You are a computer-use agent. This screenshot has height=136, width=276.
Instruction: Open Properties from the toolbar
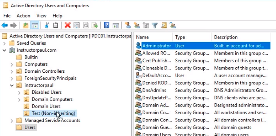pyautogui.click(x=77, y=25)
